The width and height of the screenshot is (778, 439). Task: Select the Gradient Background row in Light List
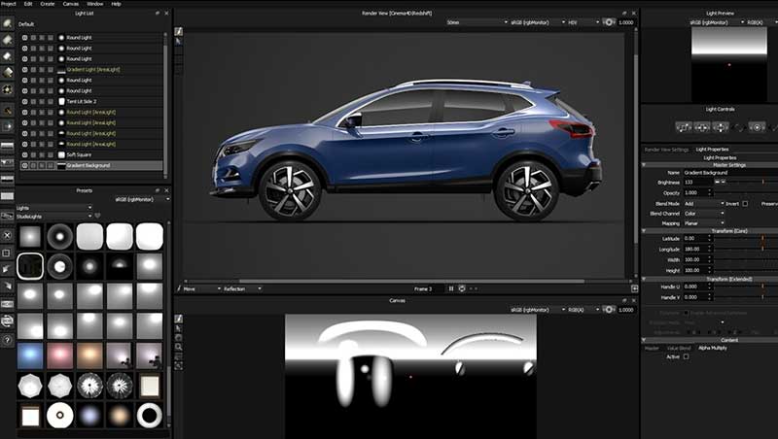pos(91,165)
